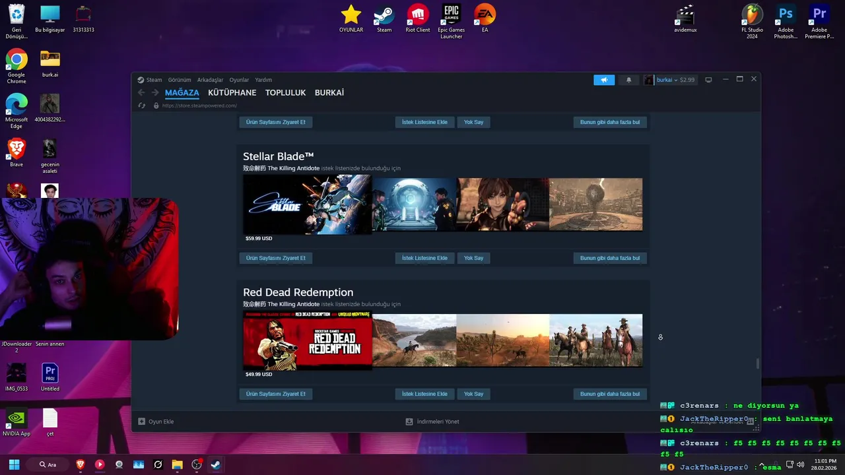Screen dimensions: 845x475
Task: Open Red Dead Redemption red capsule image
Action: pyautogui.click(x=307, y=342)
